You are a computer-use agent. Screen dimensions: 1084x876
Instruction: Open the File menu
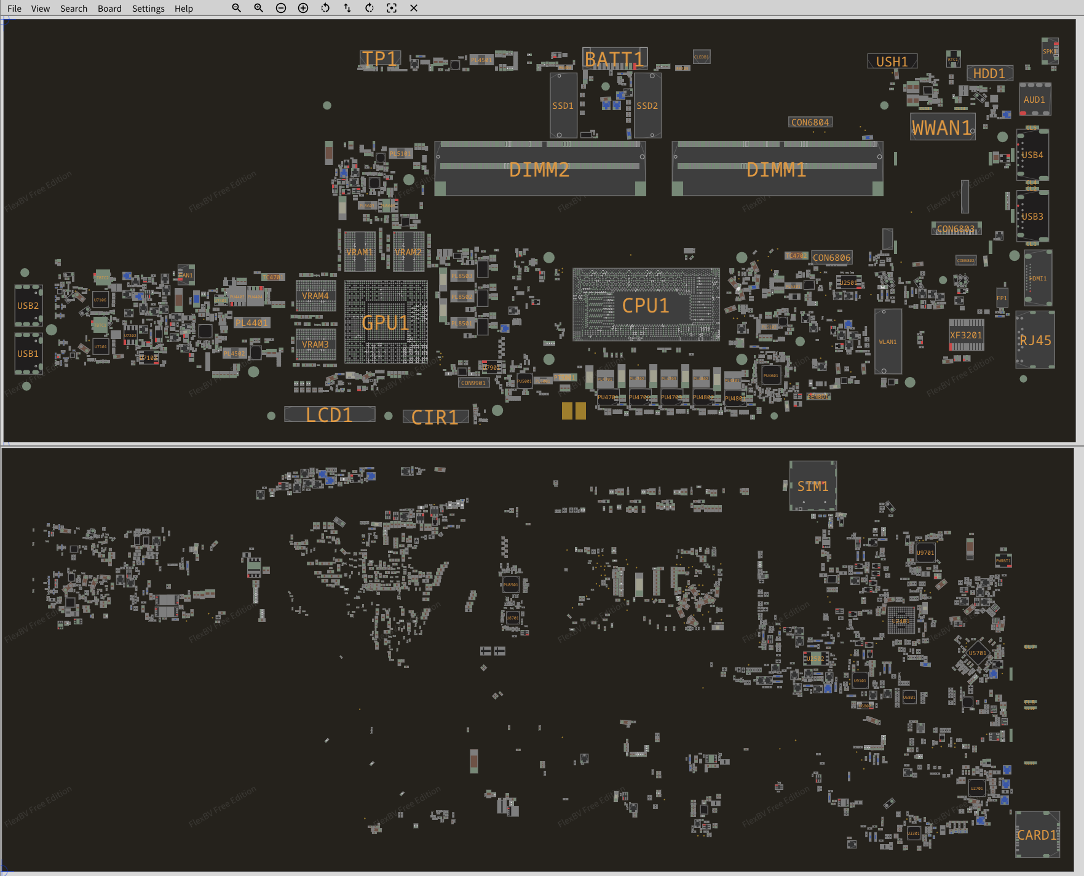14,9
